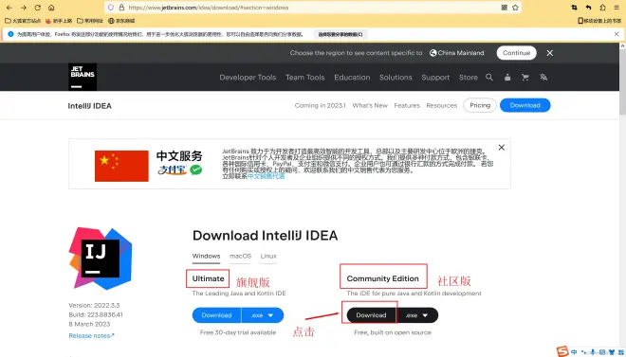
Task: Open the extensions toolbar icon
Action: [602, 8]
